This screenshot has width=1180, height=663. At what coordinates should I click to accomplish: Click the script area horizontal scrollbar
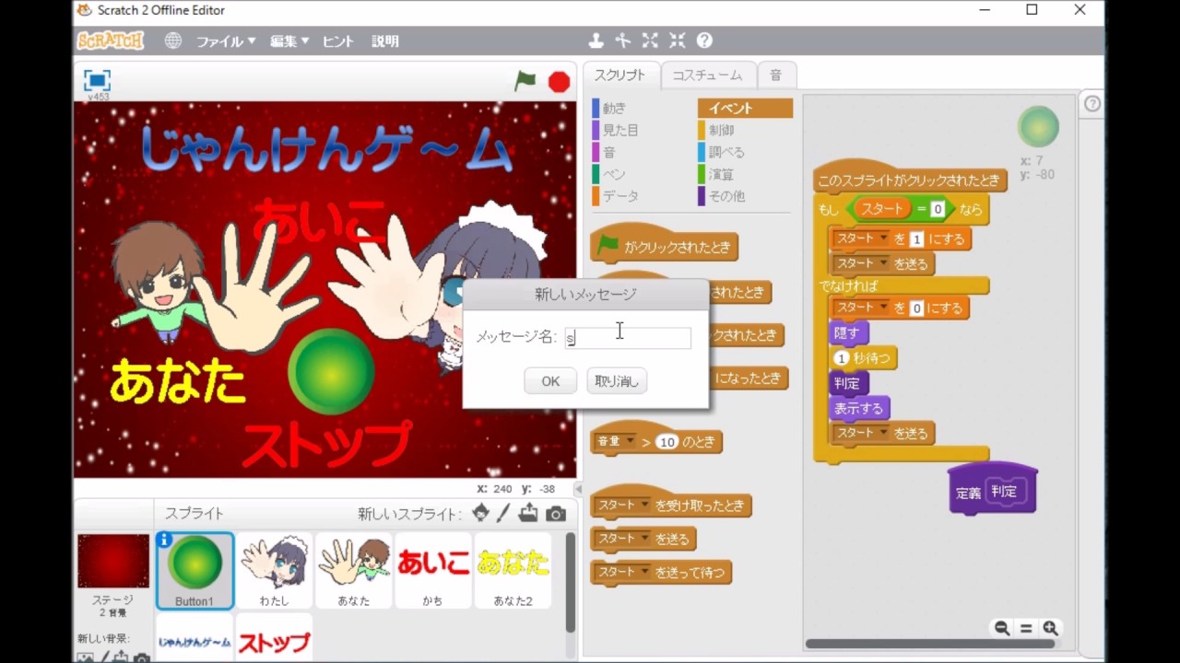click(931, 645)
